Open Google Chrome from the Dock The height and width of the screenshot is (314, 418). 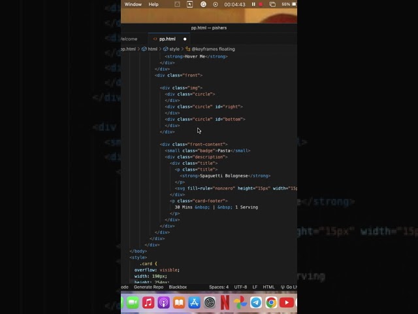pos(272,302)
